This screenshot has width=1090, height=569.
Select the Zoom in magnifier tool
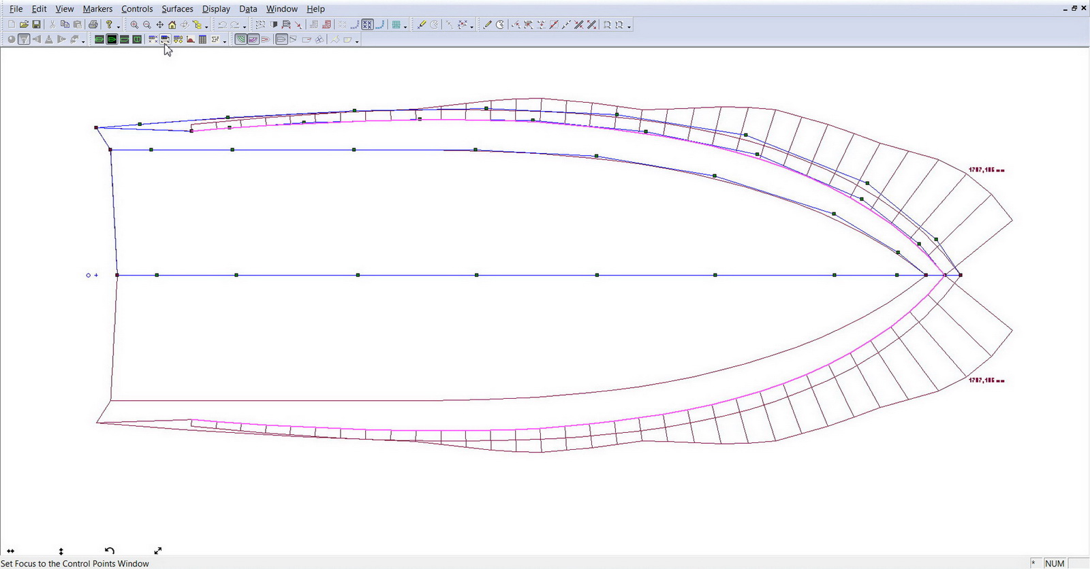pos(134,25)
